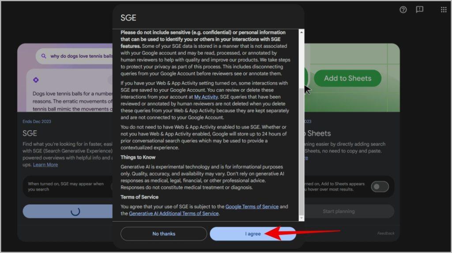The image size is (452, 253).
Task: Click the Feedback text at bottom right
Action: click(x=386, y=233)
